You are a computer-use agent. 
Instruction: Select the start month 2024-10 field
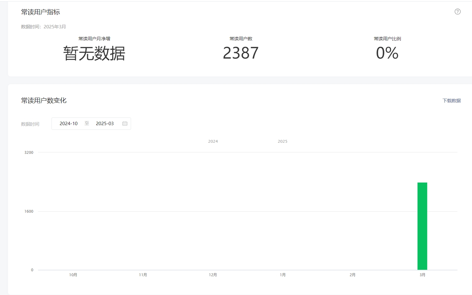click(68, 124)
